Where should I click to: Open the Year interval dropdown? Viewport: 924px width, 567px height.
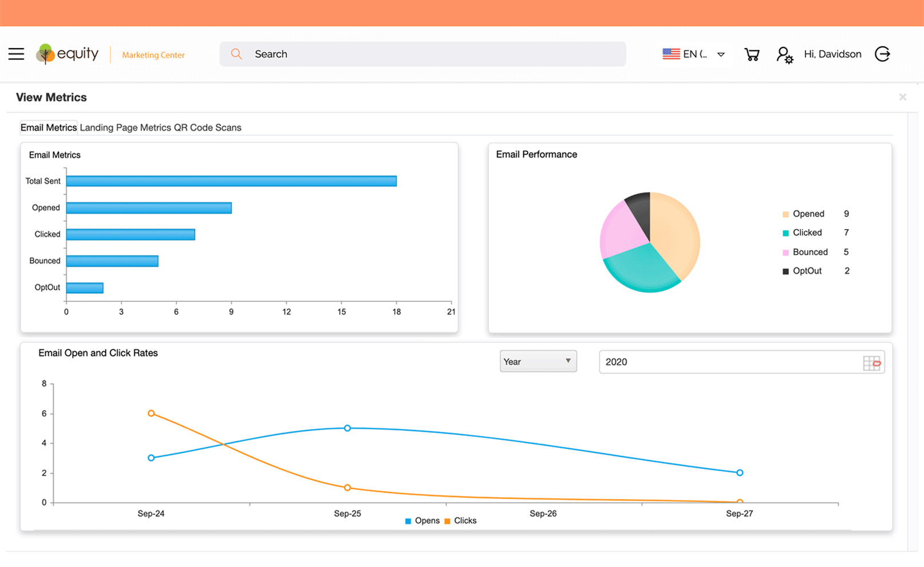[x=537, y=361]
